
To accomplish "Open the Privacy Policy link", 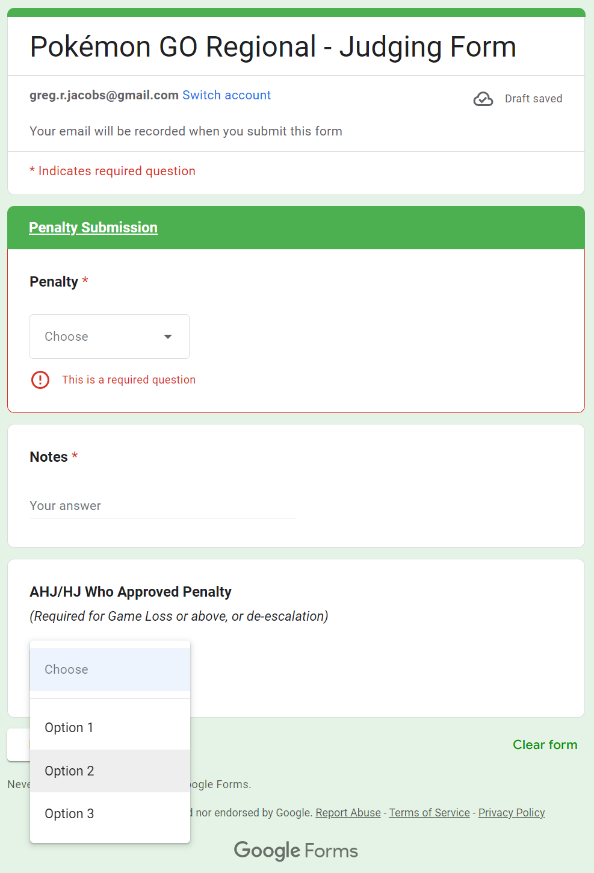I will coord(512,813).
